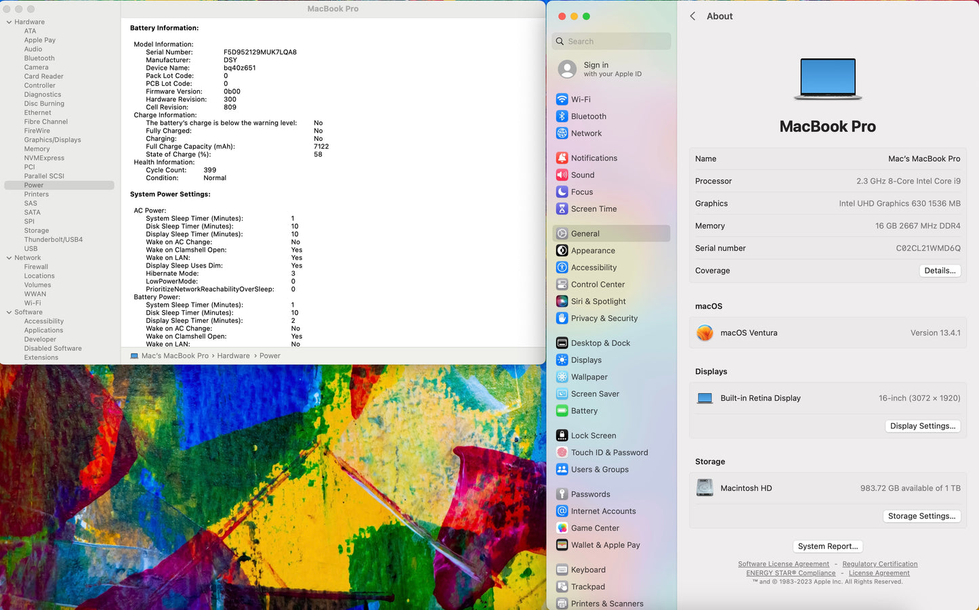Image resolution: width=979 pixels, height=610 pixels.
Task: Select the Wallpaper icon in sidebar
Action: pyautogui.click(x=562, y=377)
